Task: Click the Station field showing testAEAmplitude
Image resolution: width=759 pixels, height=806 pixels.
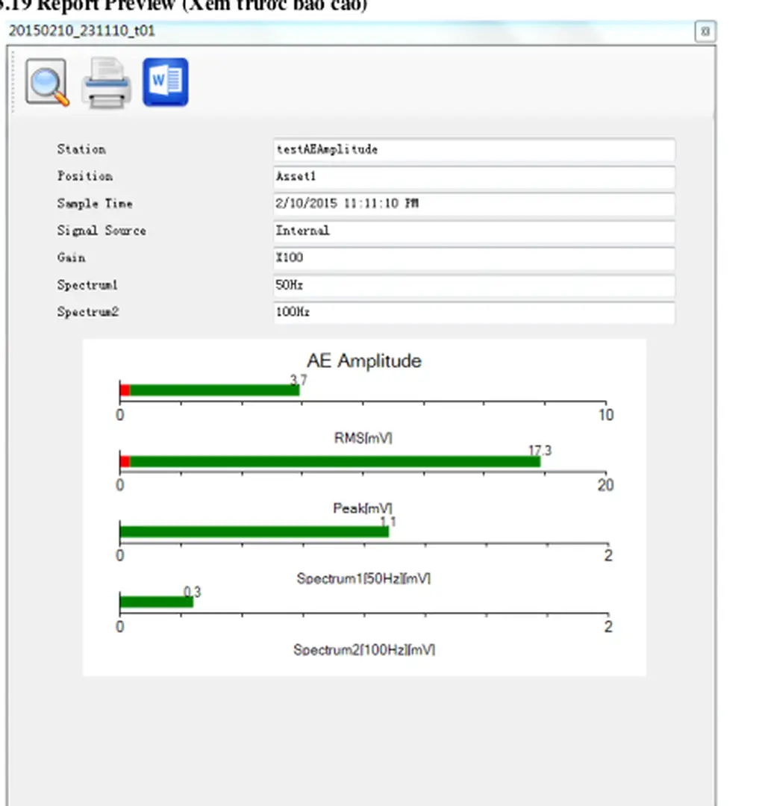Action: [474, 149]
